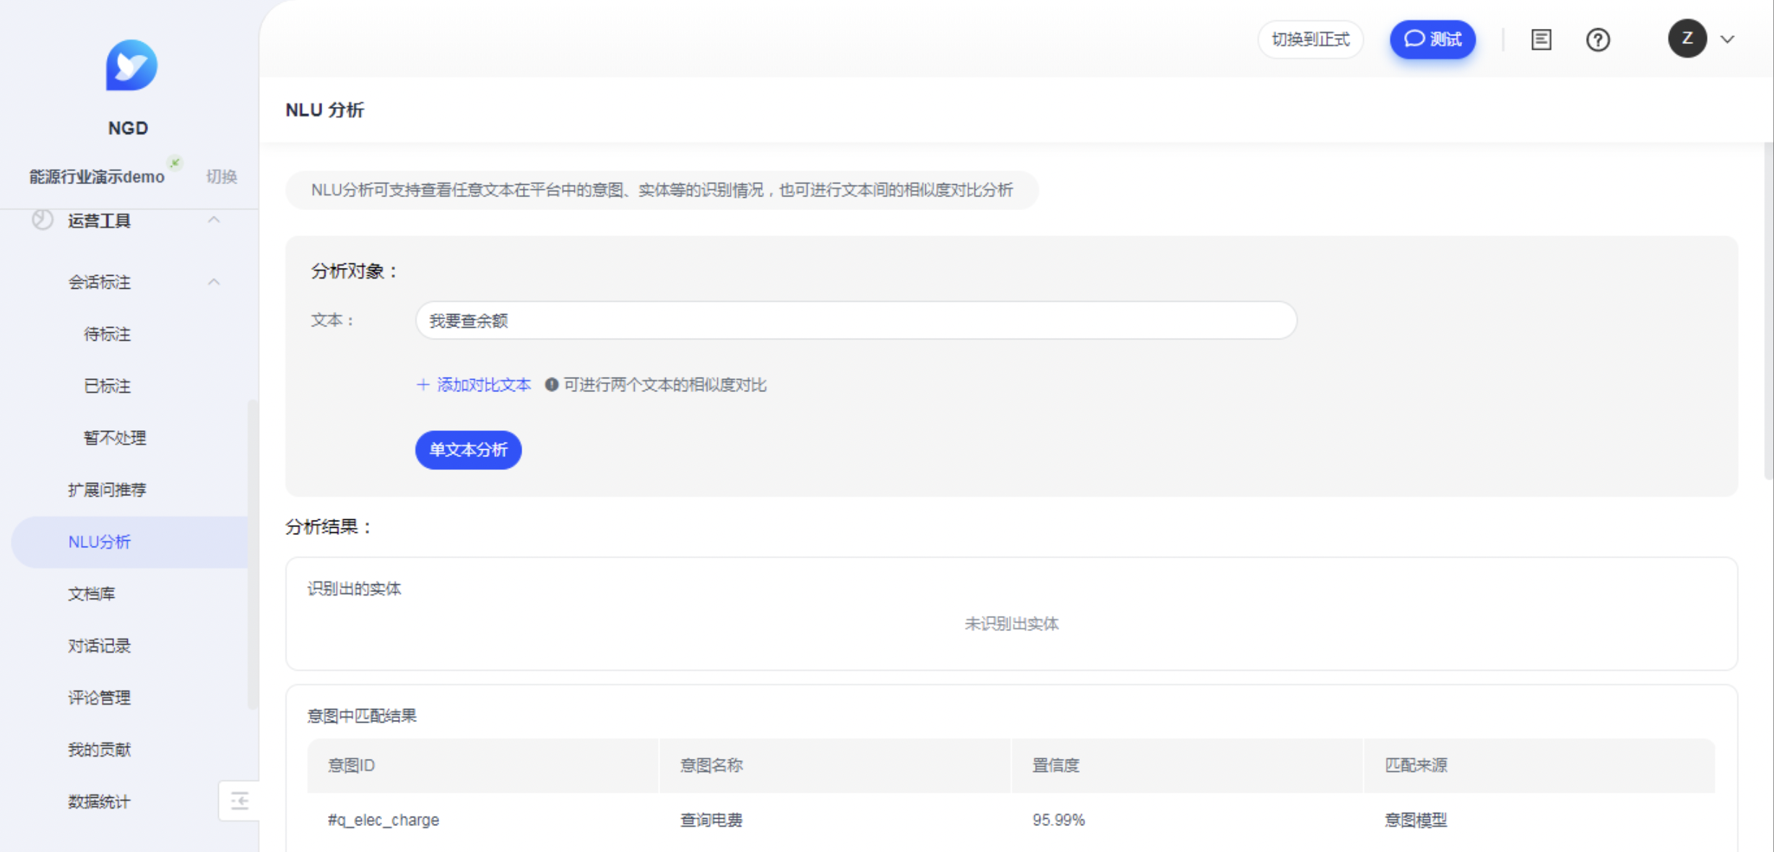The image size is (1774, 852).
Task: Click 切换 to switch the project
Action: (221, 176)
